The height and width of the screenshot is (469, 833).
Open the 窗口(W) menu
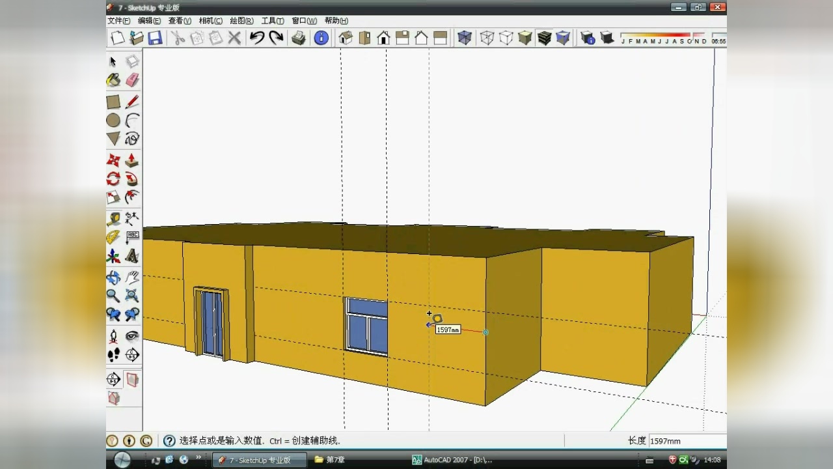(x=304, y=21)
